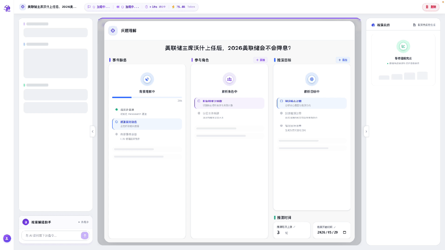
Task: Click the 推演解读助手 avatar icon
Action: coord(26,222)
